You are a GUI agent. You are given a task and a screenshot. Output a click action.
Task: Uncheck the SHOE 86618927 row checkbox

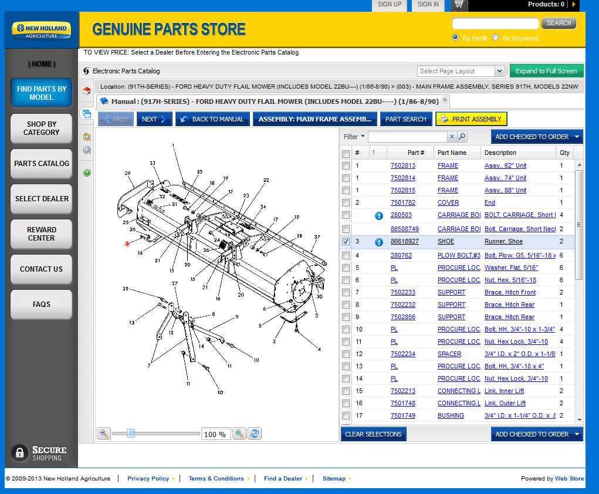pos(346,241)
